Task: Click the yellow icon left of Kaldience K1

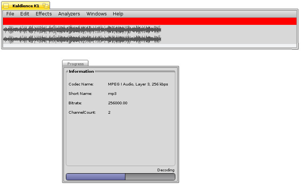Action: coord(6,6)
